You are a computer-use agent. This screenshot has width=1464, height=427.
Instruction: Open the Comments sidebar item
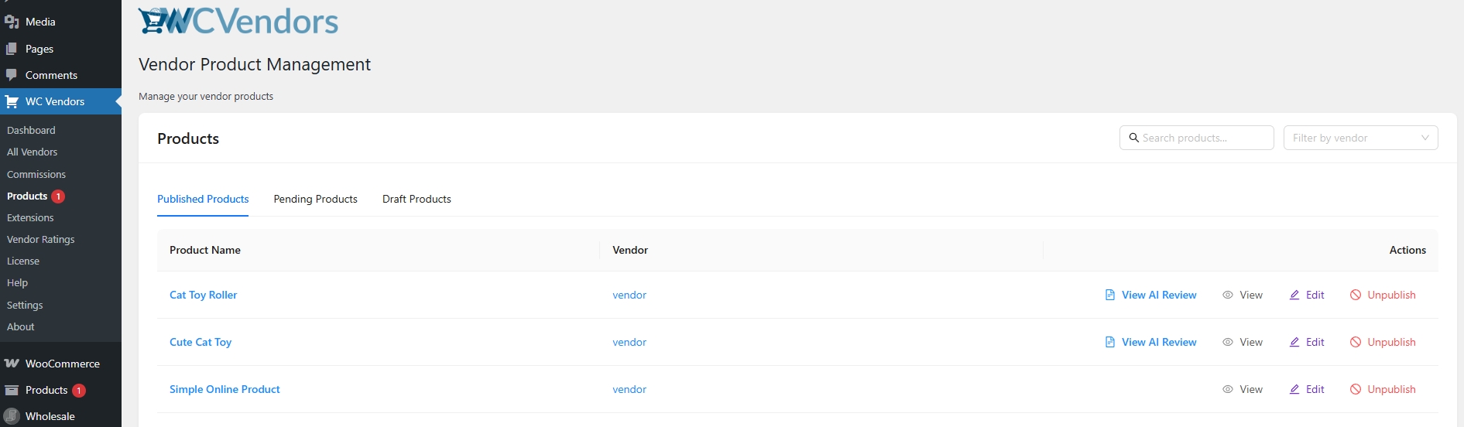pyautogui.click(x=51, y=75)
